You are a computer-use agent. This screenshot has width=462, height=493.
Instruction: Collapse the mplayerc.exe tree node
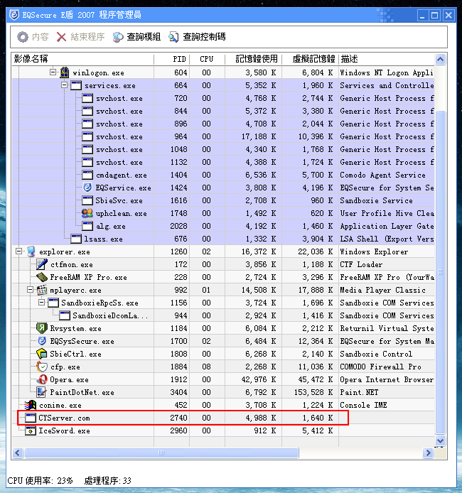[x=30, y=290]
